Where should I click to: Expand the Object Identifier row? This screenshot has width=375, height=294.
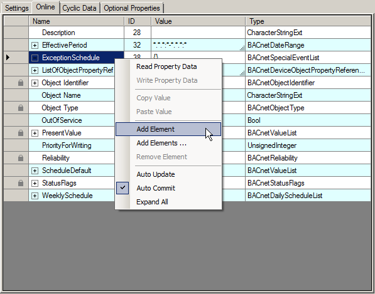(x=35, y=83)
